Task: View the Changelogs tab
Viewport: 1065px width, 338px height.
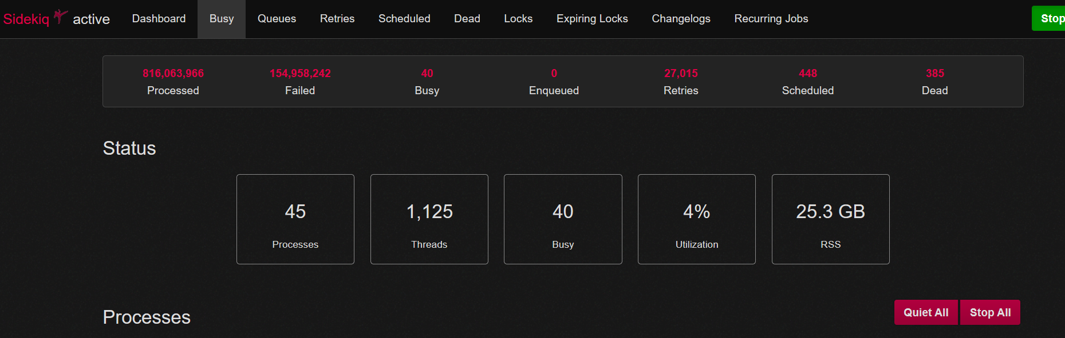Action: (681, 19)
